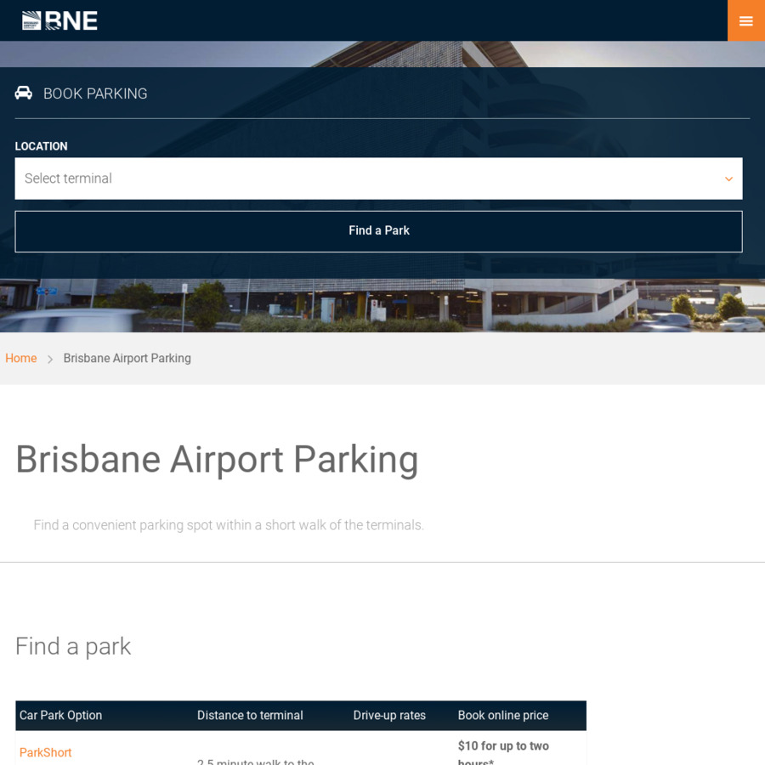Screen dimensions: 765x765
Task: Click the breadcrumb chevron separator
Action: pos(50,360)
